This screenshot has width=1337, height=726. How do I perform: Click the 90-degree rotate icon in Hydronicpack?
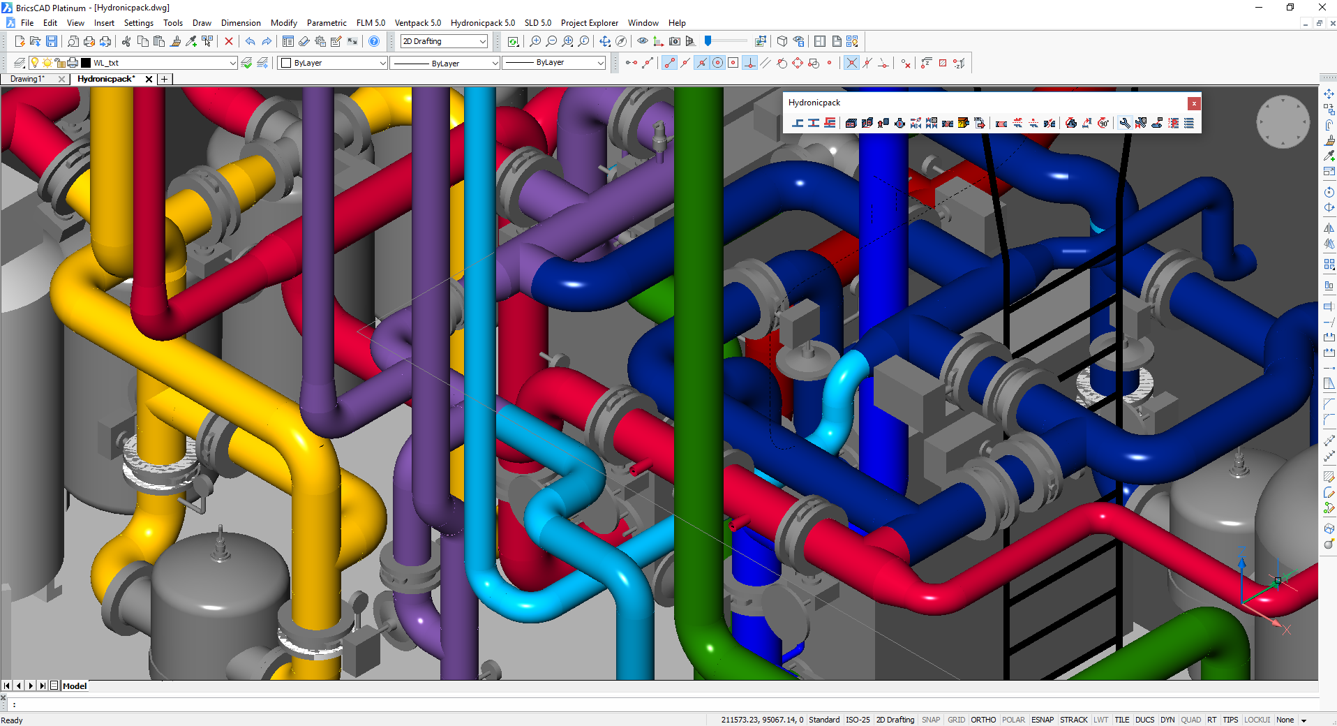point(1103,124)
